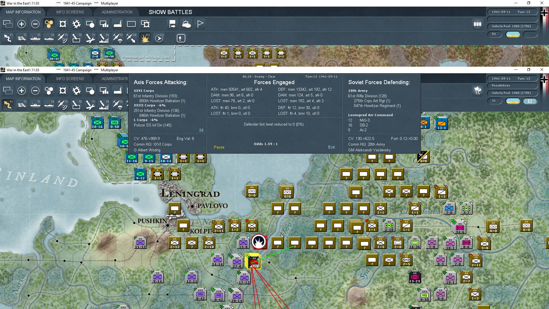Select F5 air recon mode in upper toolbar

[x=62, y=38]
